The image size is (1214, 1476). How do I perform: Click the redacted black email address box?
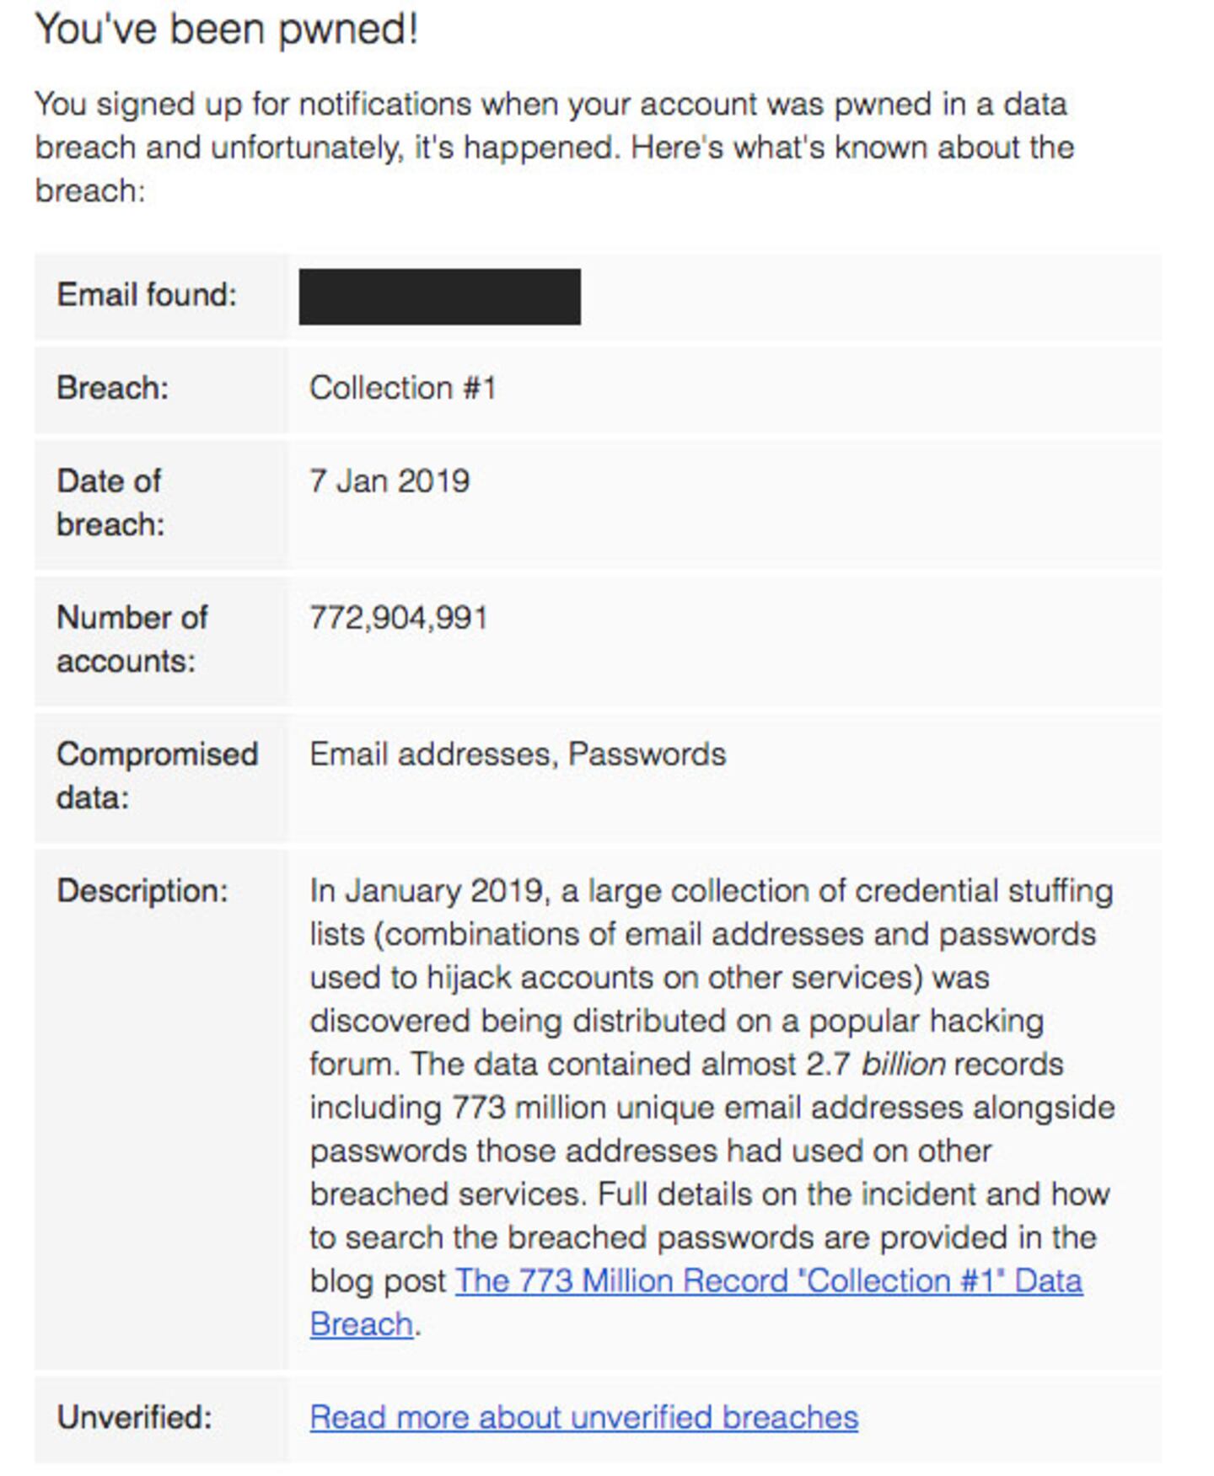(439, 297)
